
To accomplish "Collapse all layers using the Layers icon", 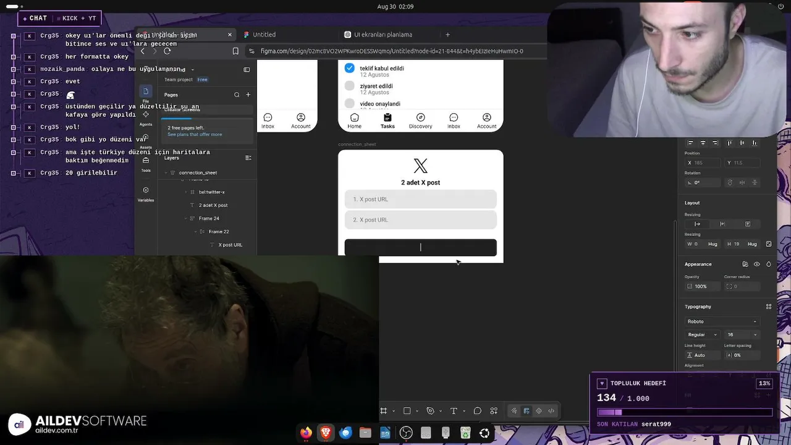I will tap(248, 158).
